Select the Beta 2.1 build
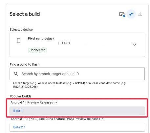The height and width of the screenshot is (133, 150). tap(77, 127)
